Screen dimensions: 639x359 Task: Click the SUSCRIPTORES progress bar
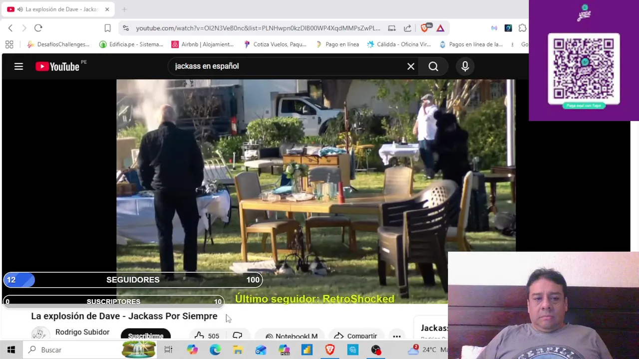113,301
